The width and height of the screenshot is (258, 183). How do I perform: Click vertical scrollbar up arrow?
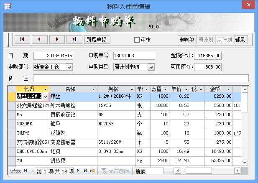(245, 89)
